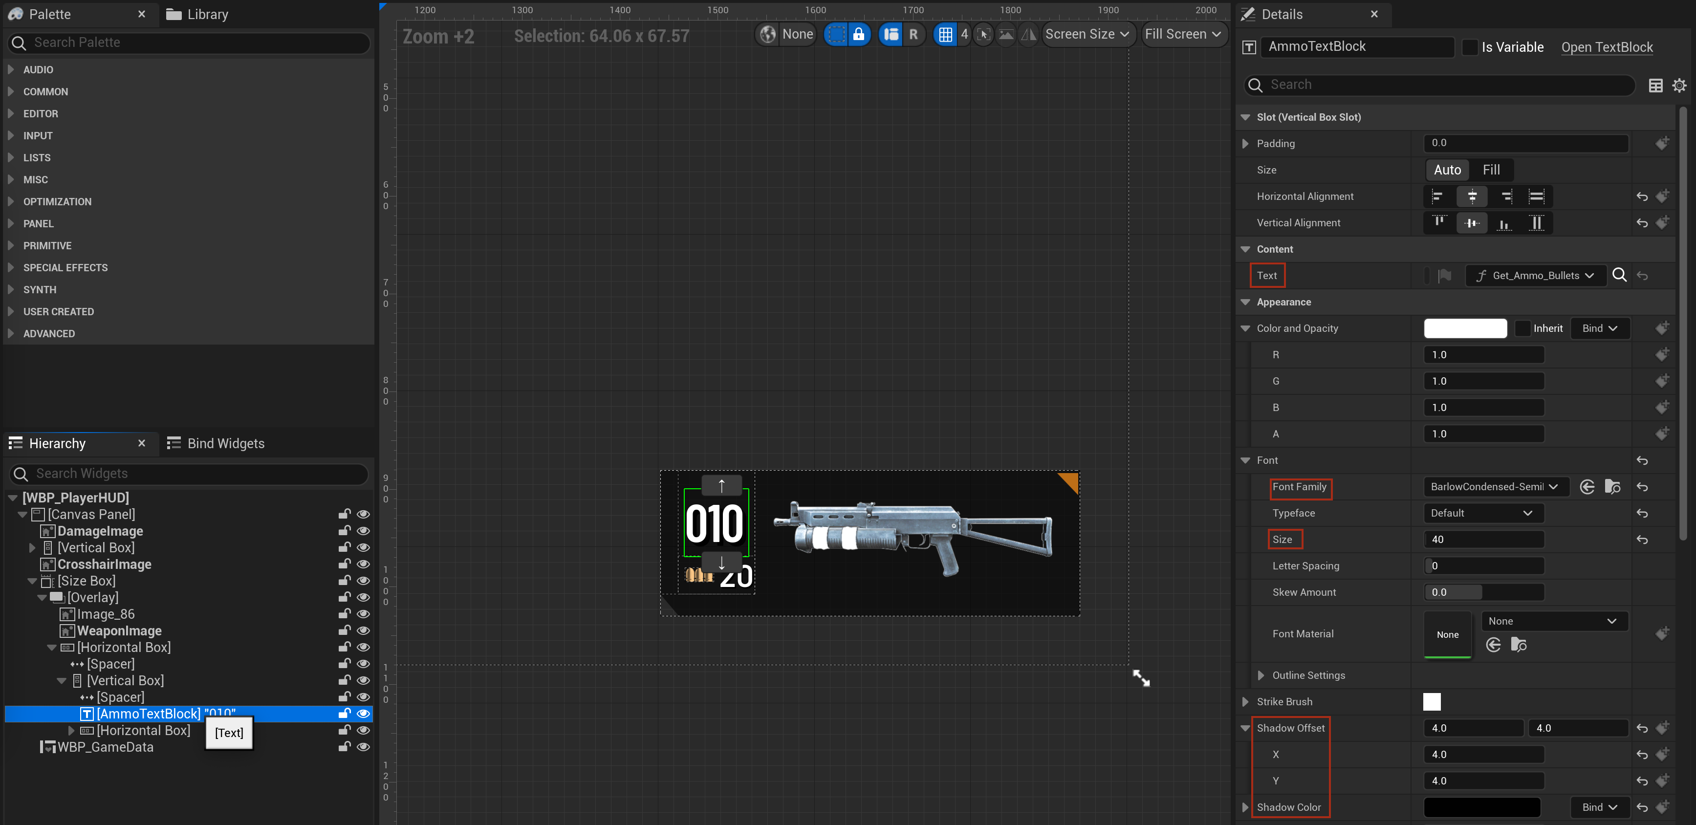
Task: Enable the Is Variable checkbox
Action: coord(1470,47)
